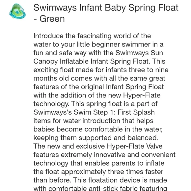This screenshot has width=191, height=191.
Task: Click 'enables parents to inflate' line
Action: click(124, 163)
